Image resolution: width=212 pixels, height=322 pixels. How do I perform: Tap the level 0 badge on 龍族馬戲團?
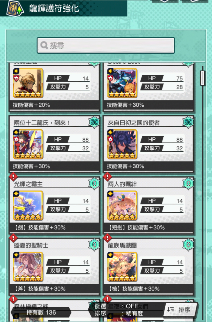188,245
